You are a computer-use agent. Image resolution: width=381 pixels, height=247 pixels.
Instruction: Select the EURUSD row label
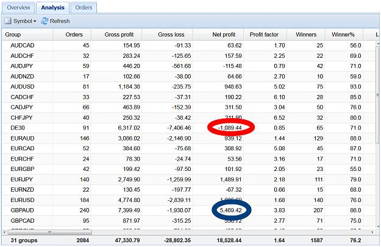pos(23,200)
